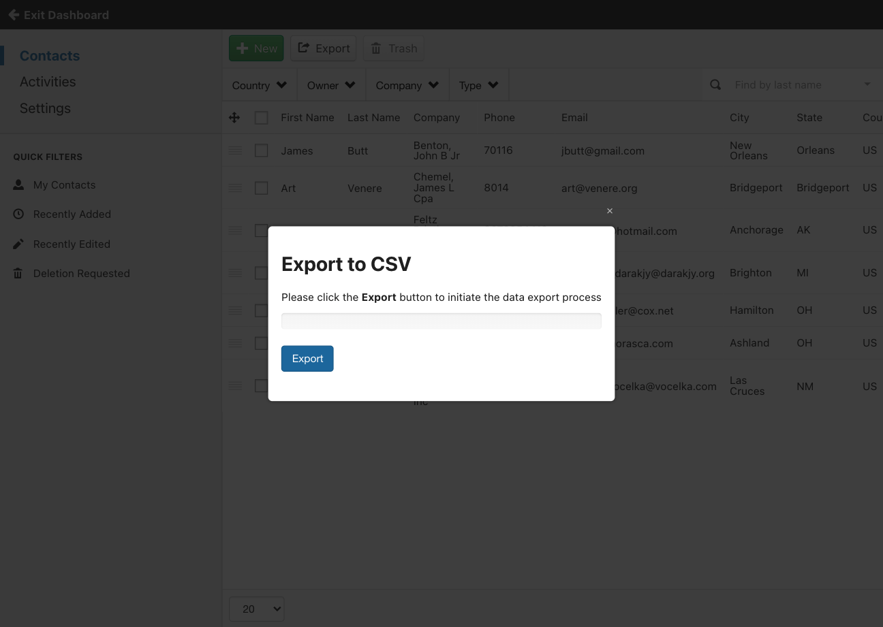Click email jbutt@gmail.com
The image size is (883, 627).
[x=603, y=150]
